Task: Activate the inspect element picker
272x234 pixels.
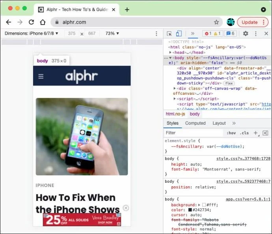Action: pyautogui.click(x=169, y=34)
